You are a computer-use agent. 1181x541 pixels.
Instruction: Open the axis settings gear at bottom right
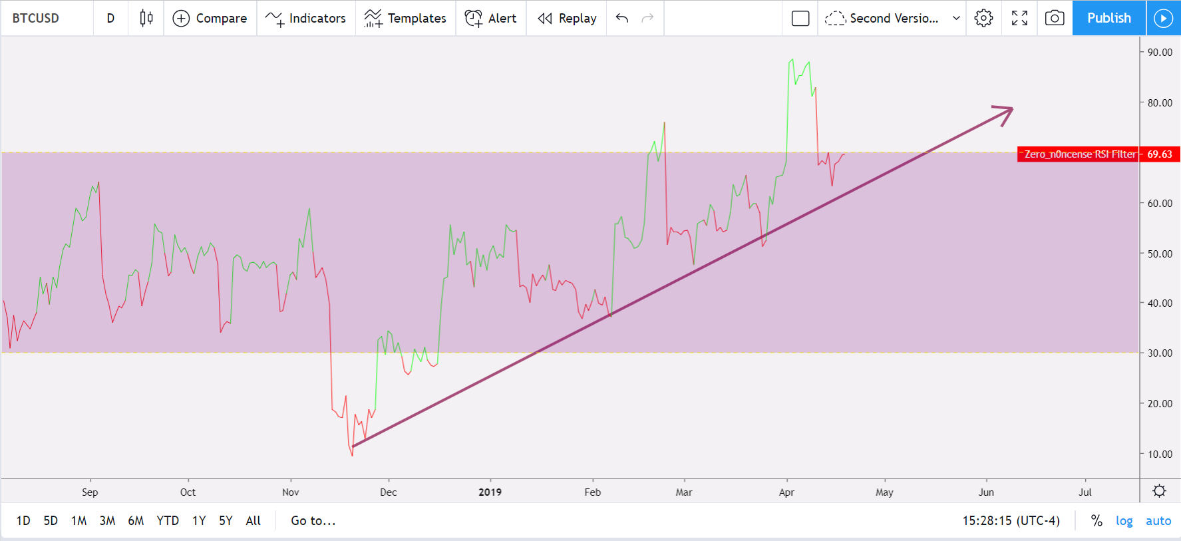1159,491
